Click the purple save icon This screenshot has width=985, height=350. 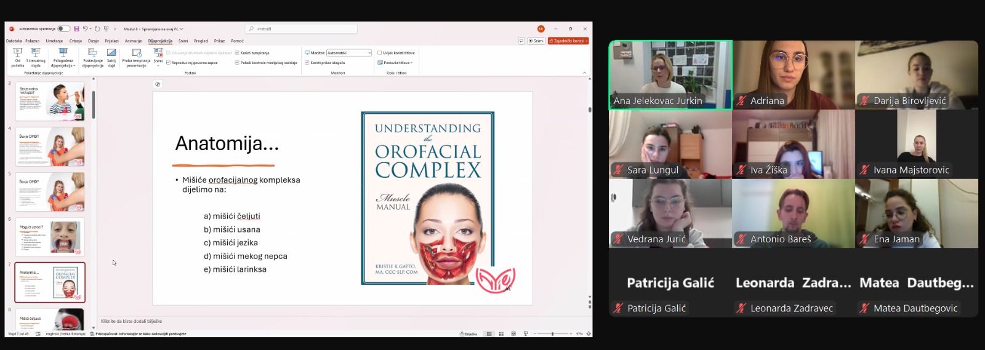coord(76,29)
